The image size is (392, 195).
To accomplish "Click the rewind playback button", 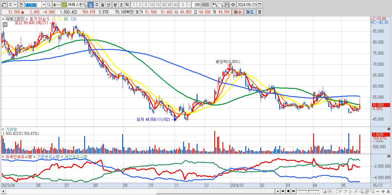I will (283, 191).
